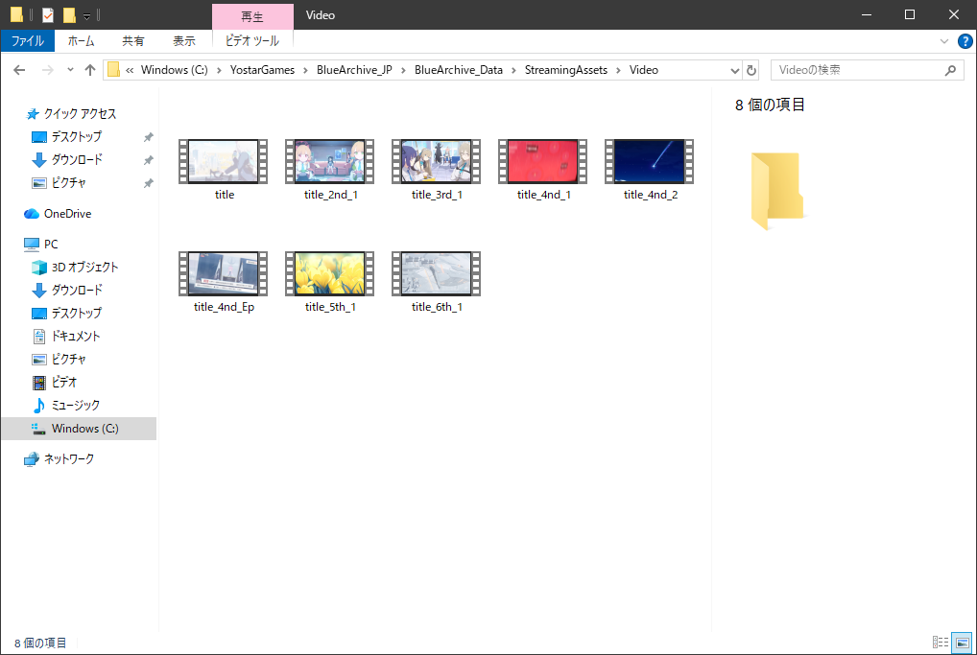
Task: Switch to the 表示 ribbon tab
Action: pos(183,41)
